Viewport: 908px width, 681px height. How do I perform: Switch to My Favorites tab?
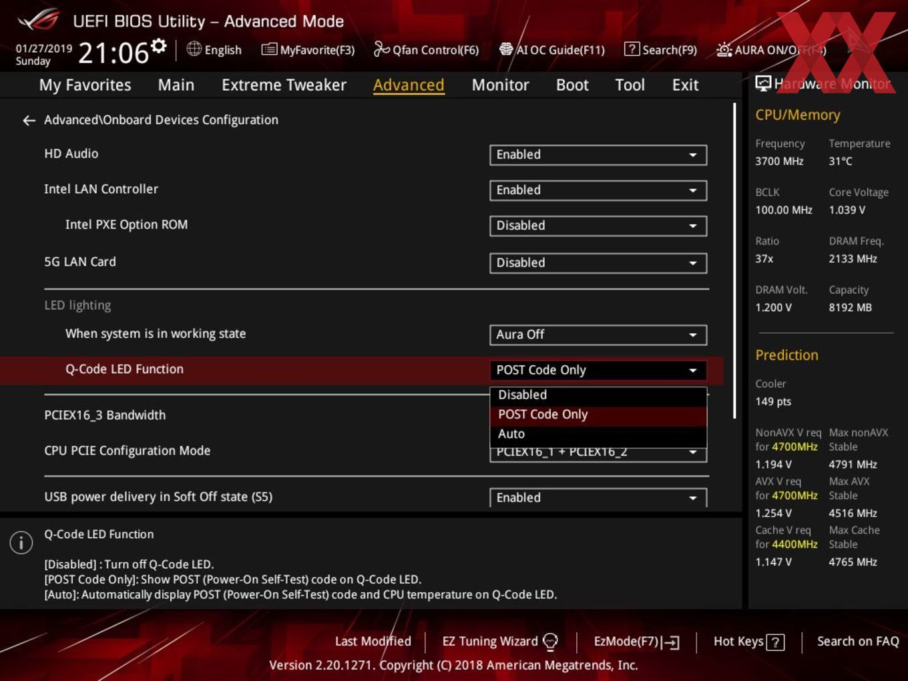coord(85,85)
